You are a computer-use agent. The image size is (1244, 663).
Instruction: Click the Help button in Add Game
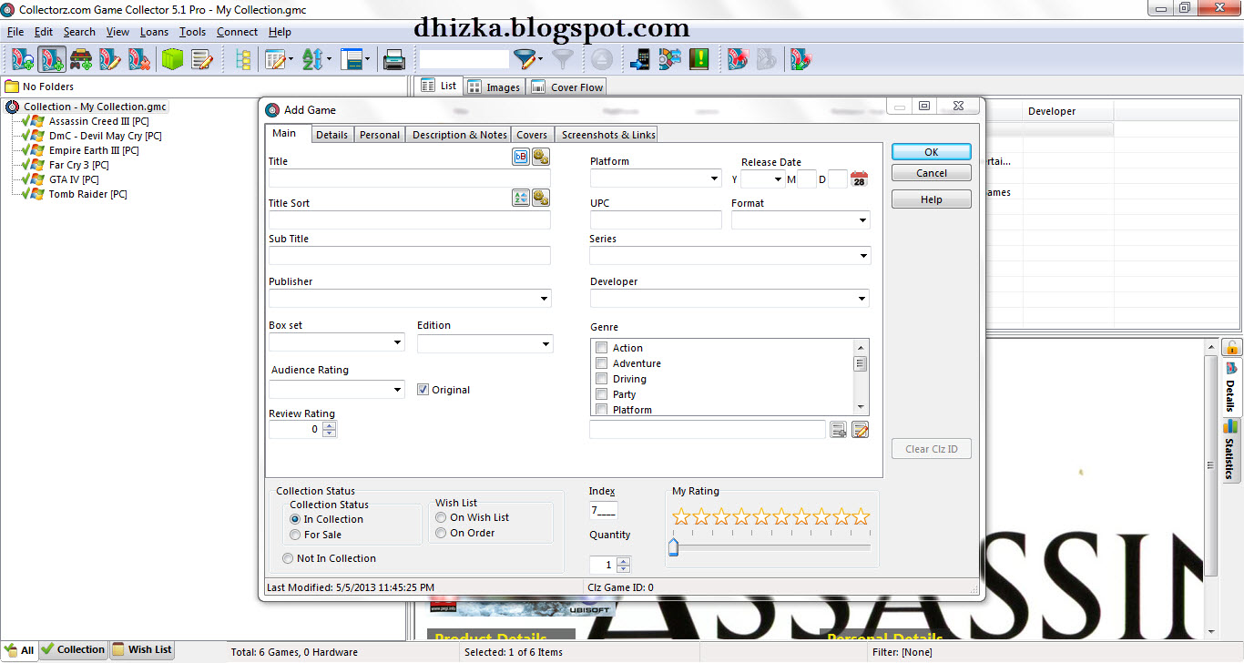point(931,199)
